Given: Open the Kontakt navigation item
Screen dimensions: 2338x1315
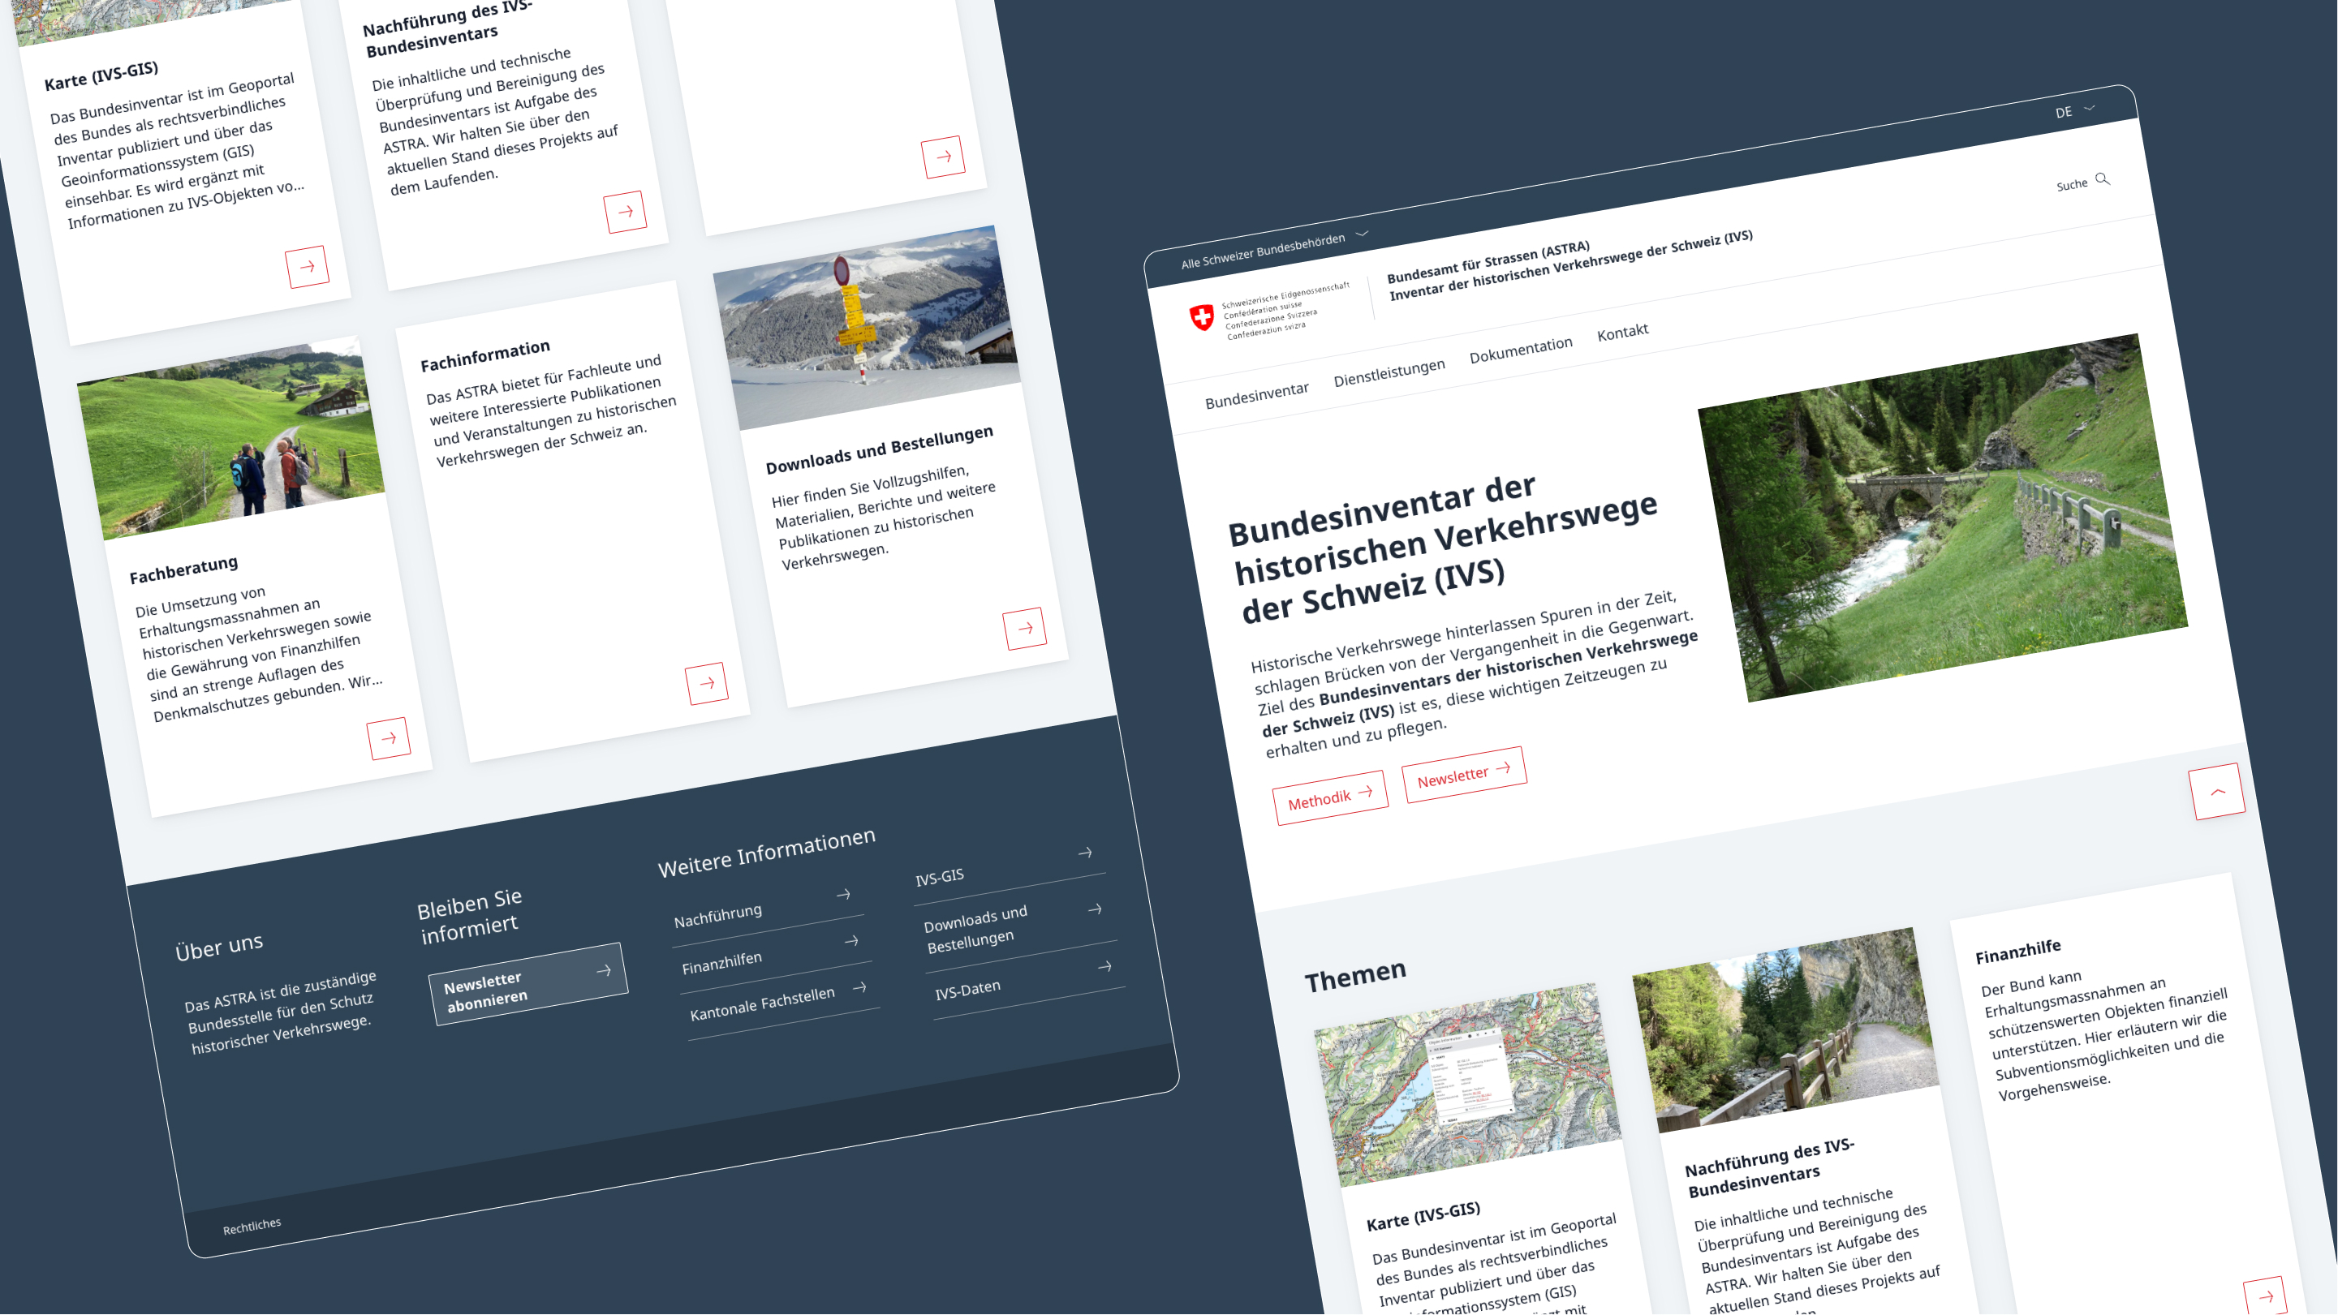Looking at the screenshot, I should pyautogui.click(x=1623, y=332).
